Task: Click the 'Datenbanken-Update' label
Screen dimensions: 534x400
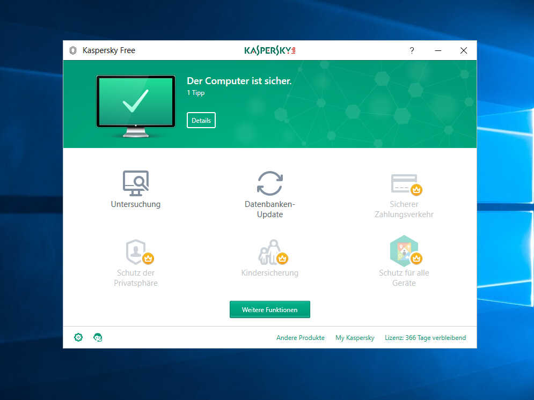Action: point(270,209)
